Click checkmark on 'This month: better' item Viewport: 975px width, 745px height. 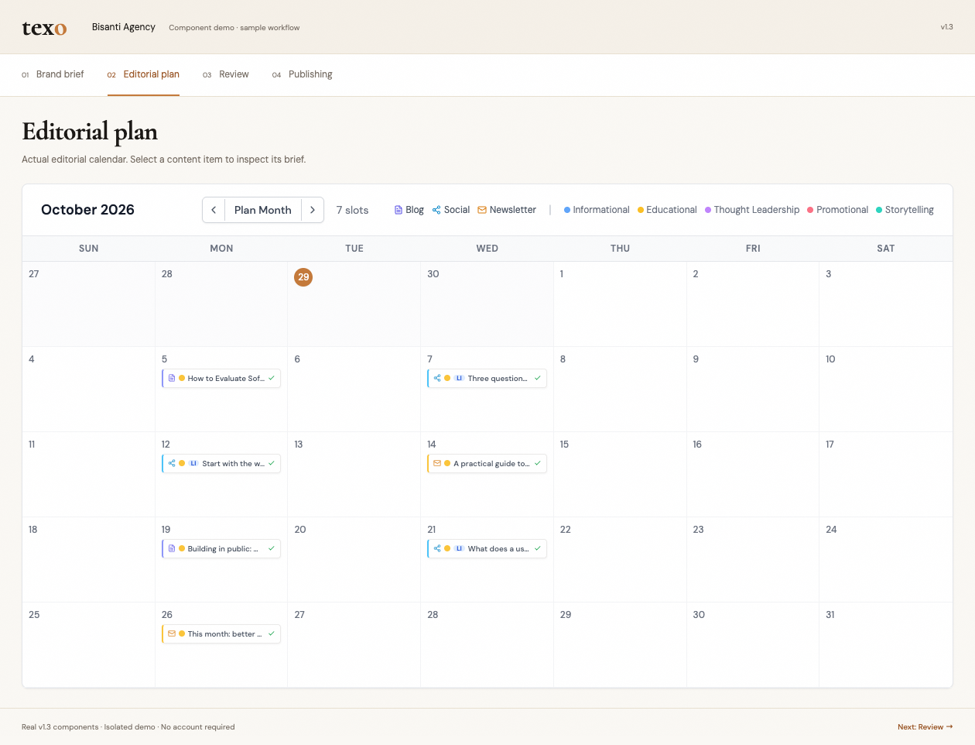pyautogui.click(x=272, y=633)
